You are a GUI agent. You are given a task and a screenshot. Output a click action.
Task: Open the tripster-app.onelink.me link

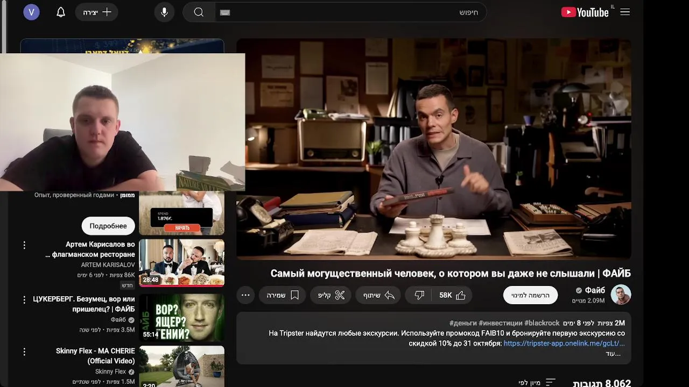[x=564, y=343]
